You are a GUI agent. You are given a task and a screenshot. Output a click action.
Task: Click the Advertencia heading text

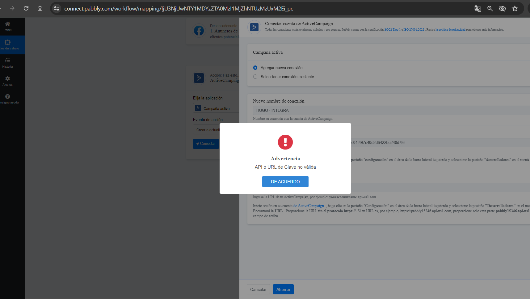coord(285,158)
